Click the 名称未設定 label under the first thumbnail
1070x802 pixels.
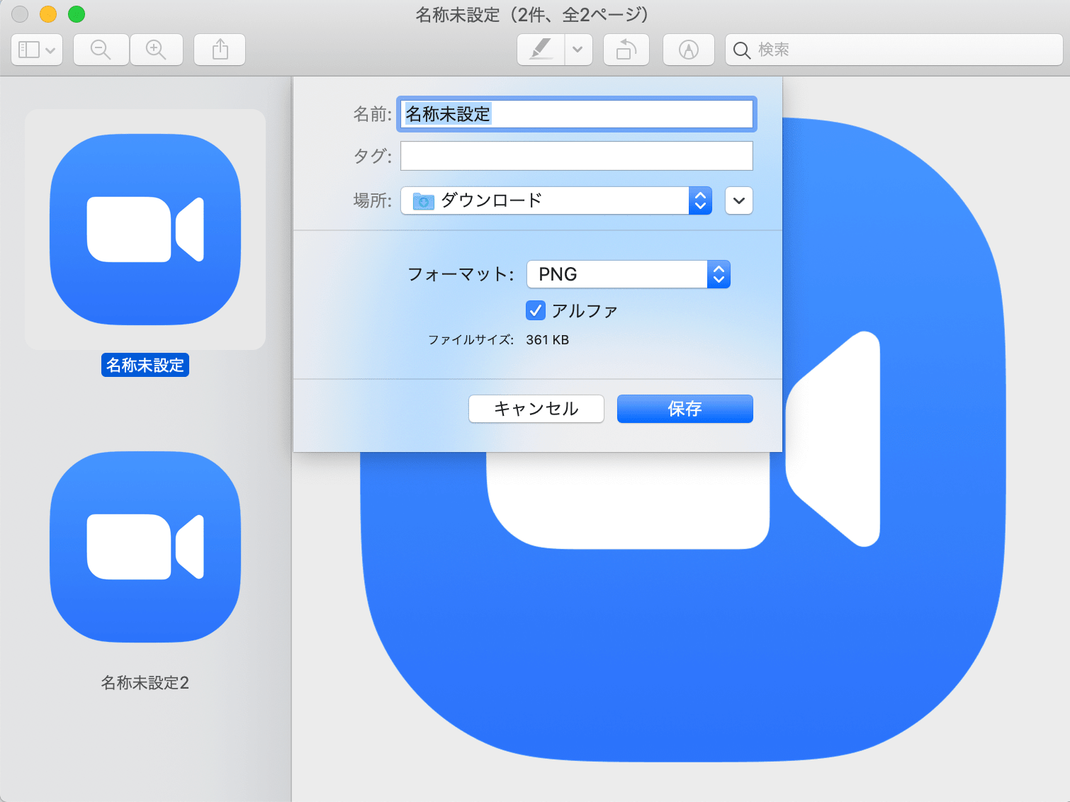pos(145,365)
